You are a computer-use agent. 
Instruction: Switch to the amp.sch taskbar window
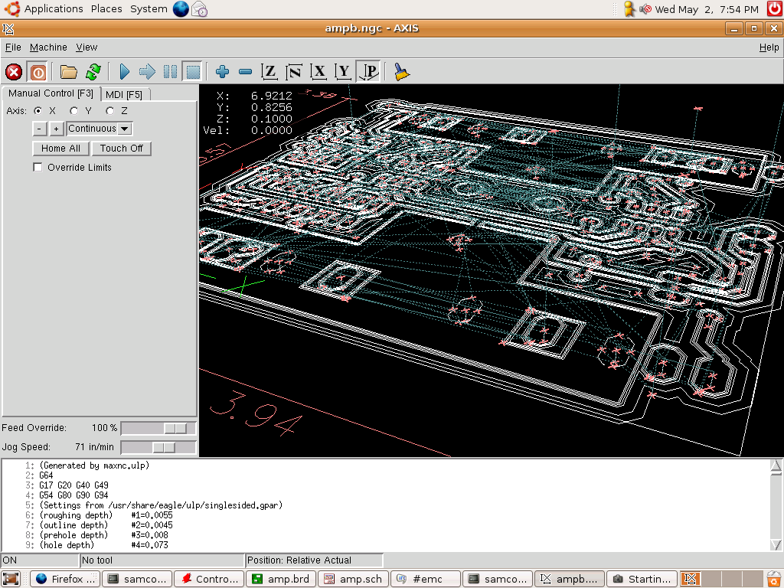[354, 579]
